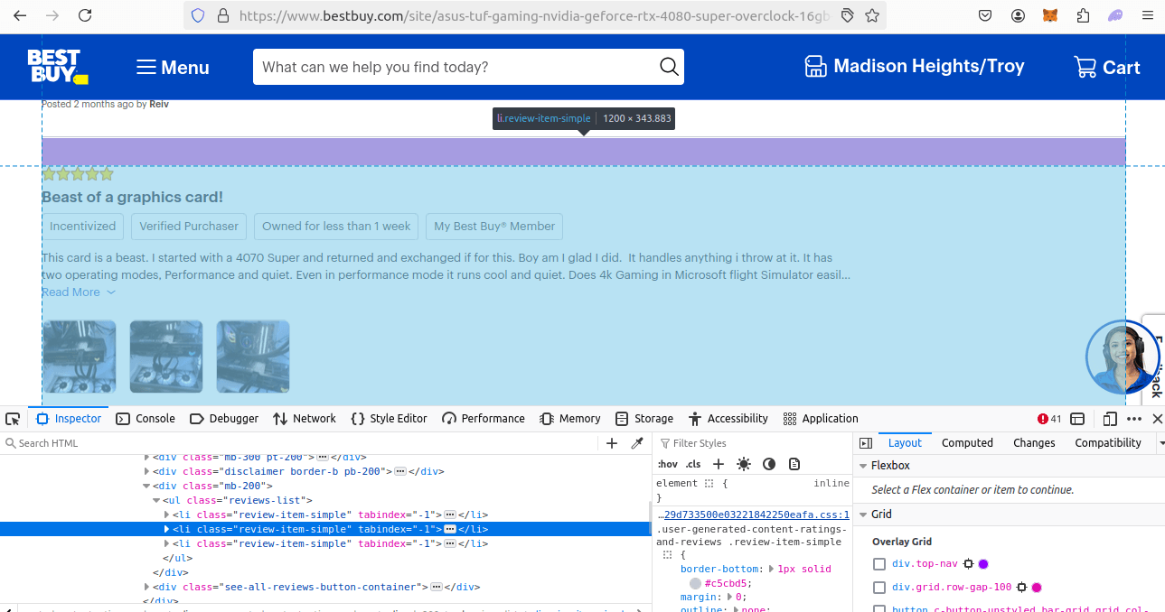
Task: Change store Madison Heights/Troy
Action: tap(915, 66)
